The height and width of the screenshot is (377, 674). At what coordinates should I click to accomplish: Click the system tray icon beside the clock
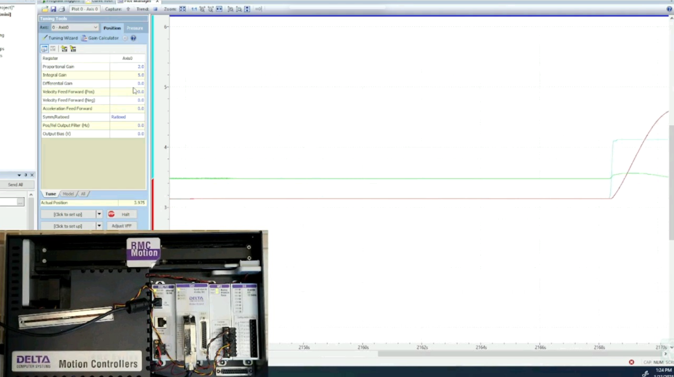[x=646, y=373]
